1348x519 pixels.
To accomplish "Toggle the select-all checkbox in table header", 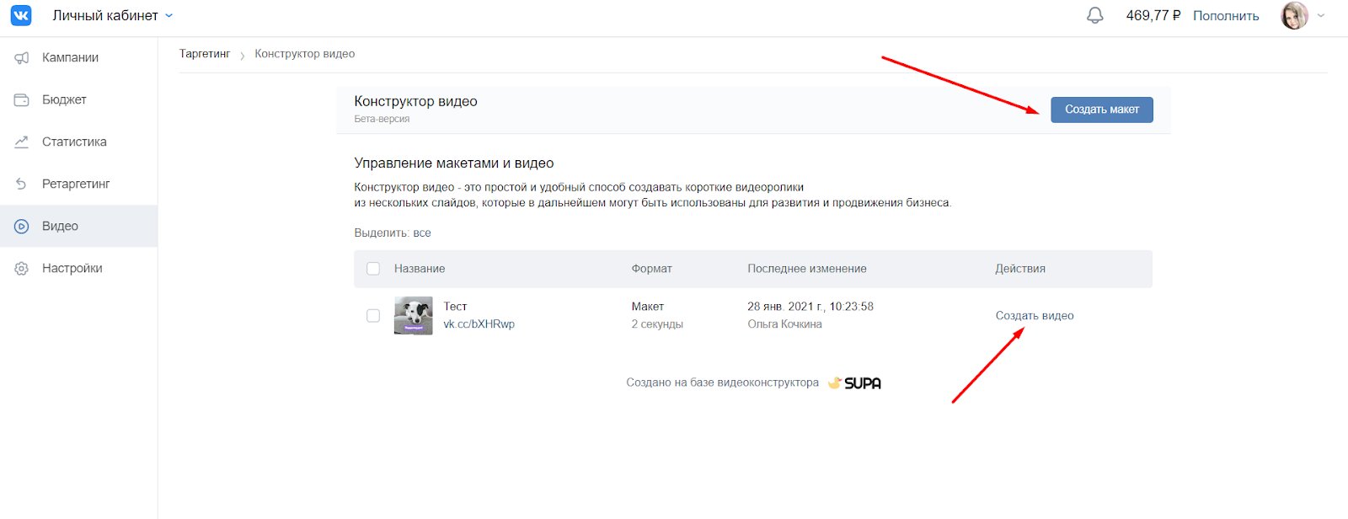I will coord(373,269).
